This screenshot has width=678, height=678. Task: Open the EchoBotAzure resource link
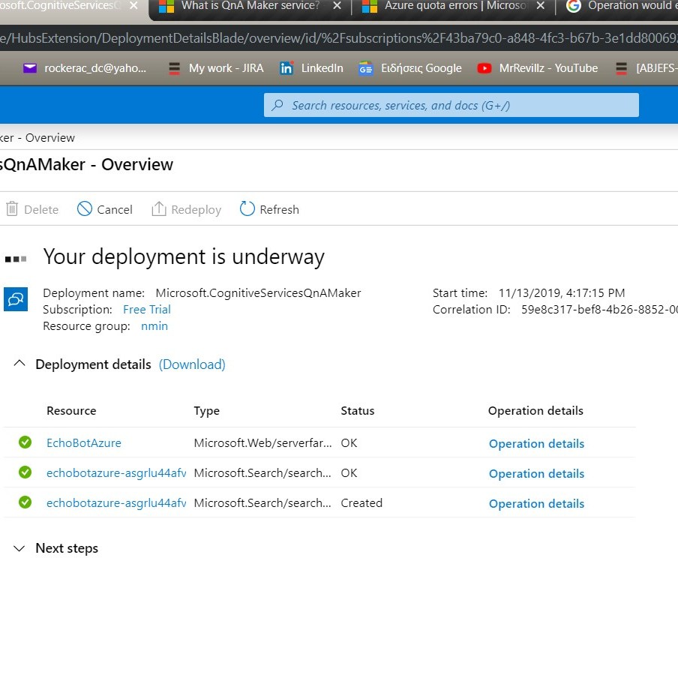click(x=84, y=443)
